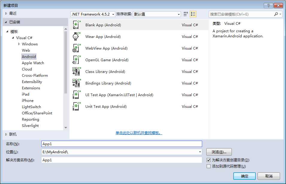Expand the 联机 (Online) section
Screen dimensions: 286x184
click(x=6, y=134)
